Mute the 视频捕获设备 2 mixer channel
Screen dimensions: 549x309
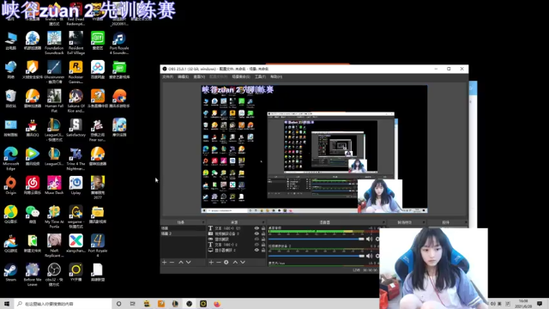(x=369, y=256)
